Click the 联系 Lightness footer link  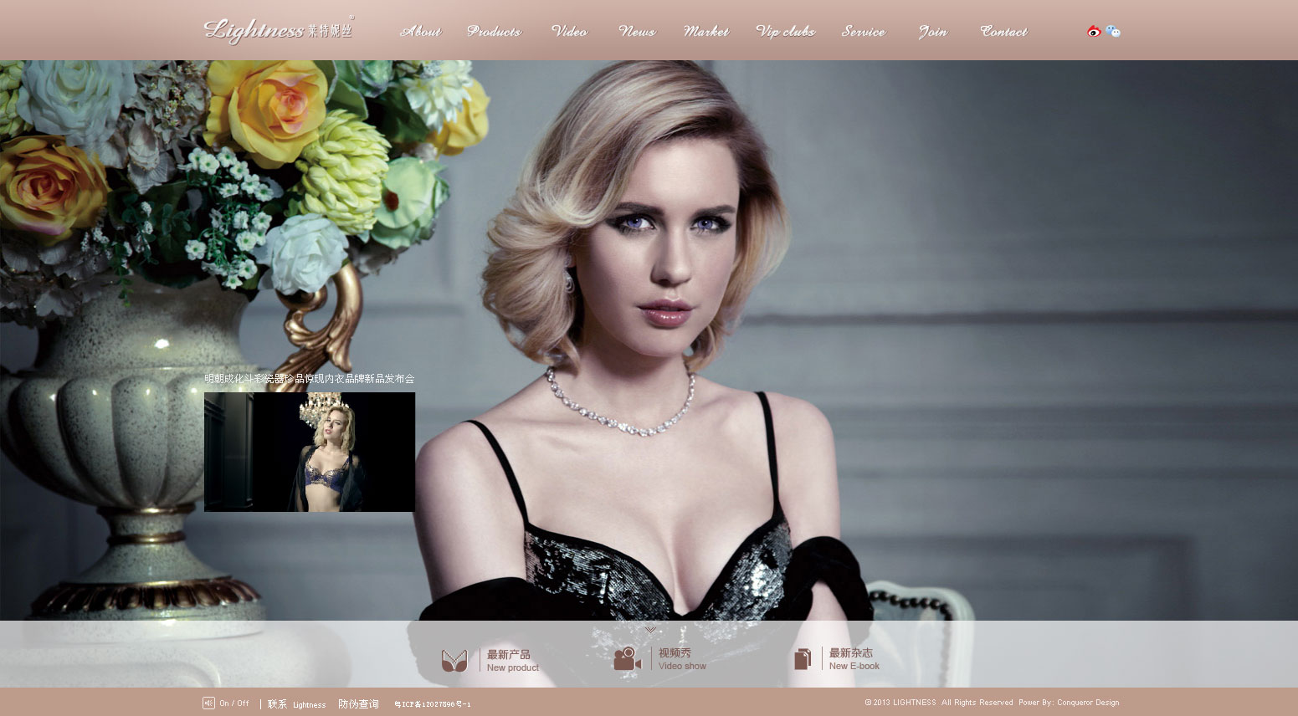pyautogui.click(x=296, y=704)
